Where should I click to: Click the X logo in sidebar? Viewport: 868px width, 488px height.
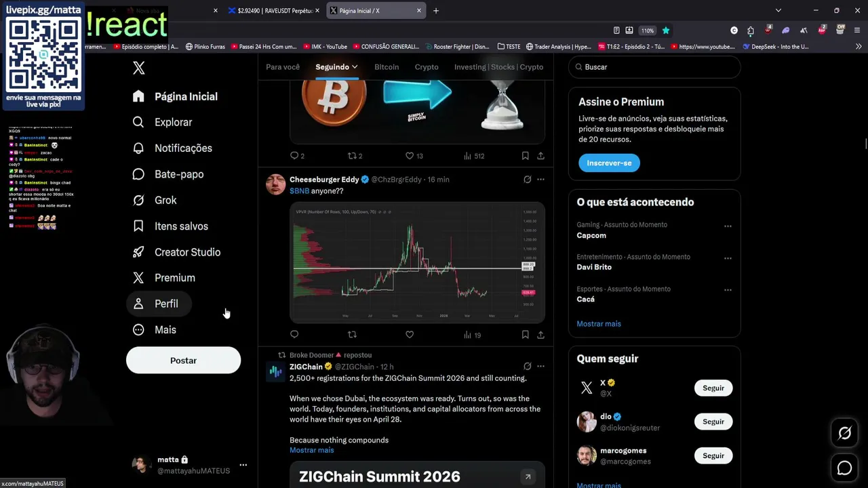(x=138, y=68)
